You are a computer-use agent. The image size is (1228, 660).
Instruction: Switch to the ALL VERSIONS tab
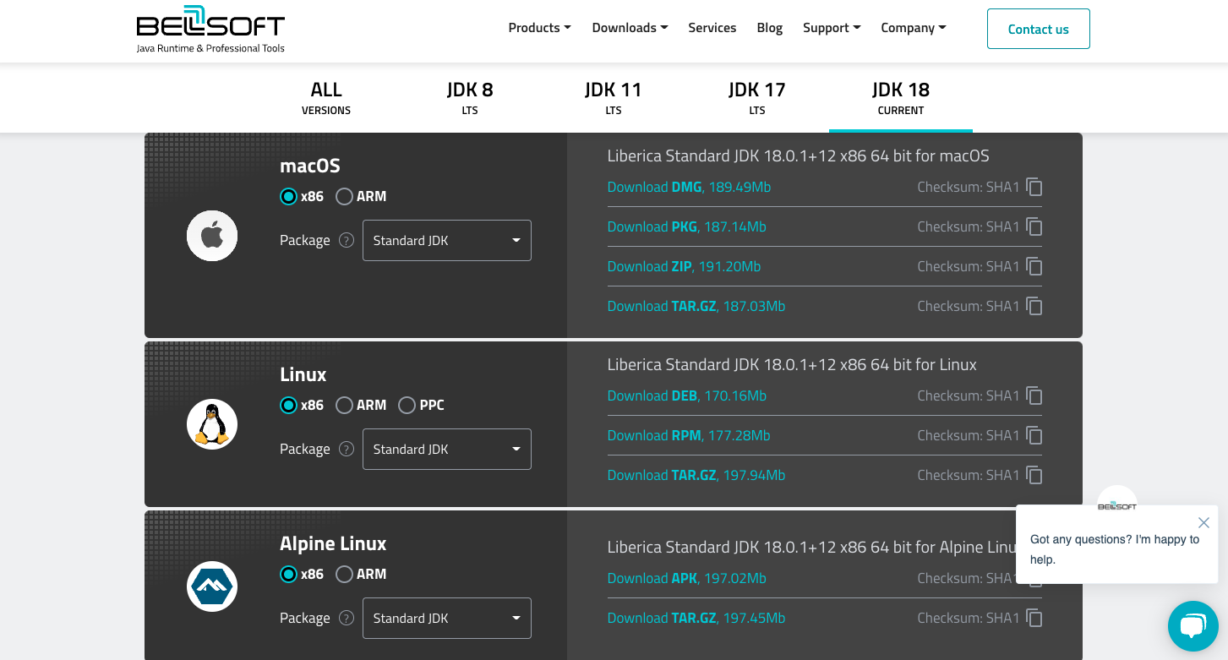[326, 98]
